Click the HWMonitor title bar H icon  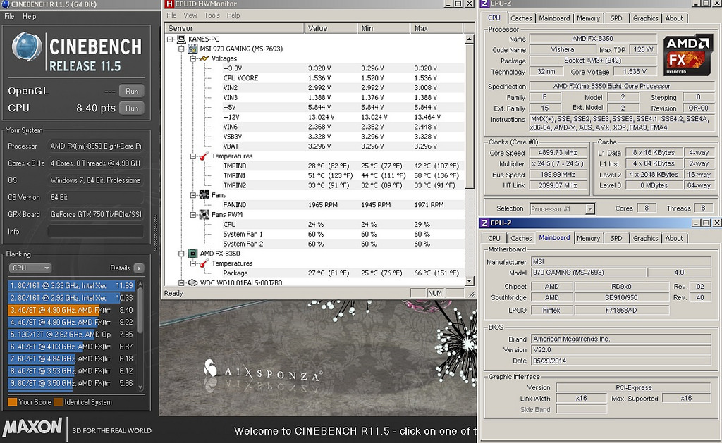[169, 4]
